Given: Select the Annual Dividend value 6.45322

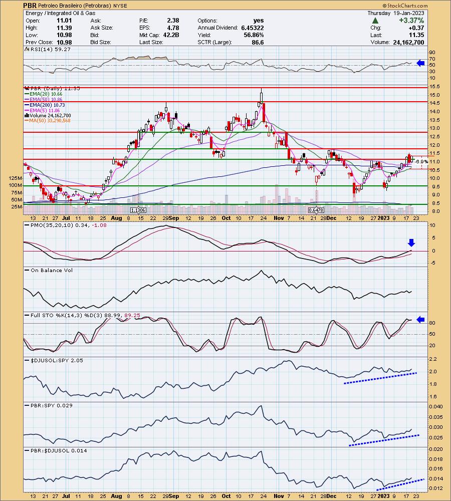Looking at the screenshot, I should (253, 28).
